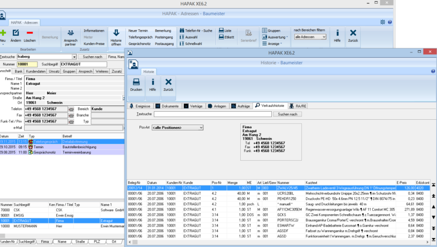Click the Ändern edit icon
The height and width of the screenshot is (247, 437).
16,33
